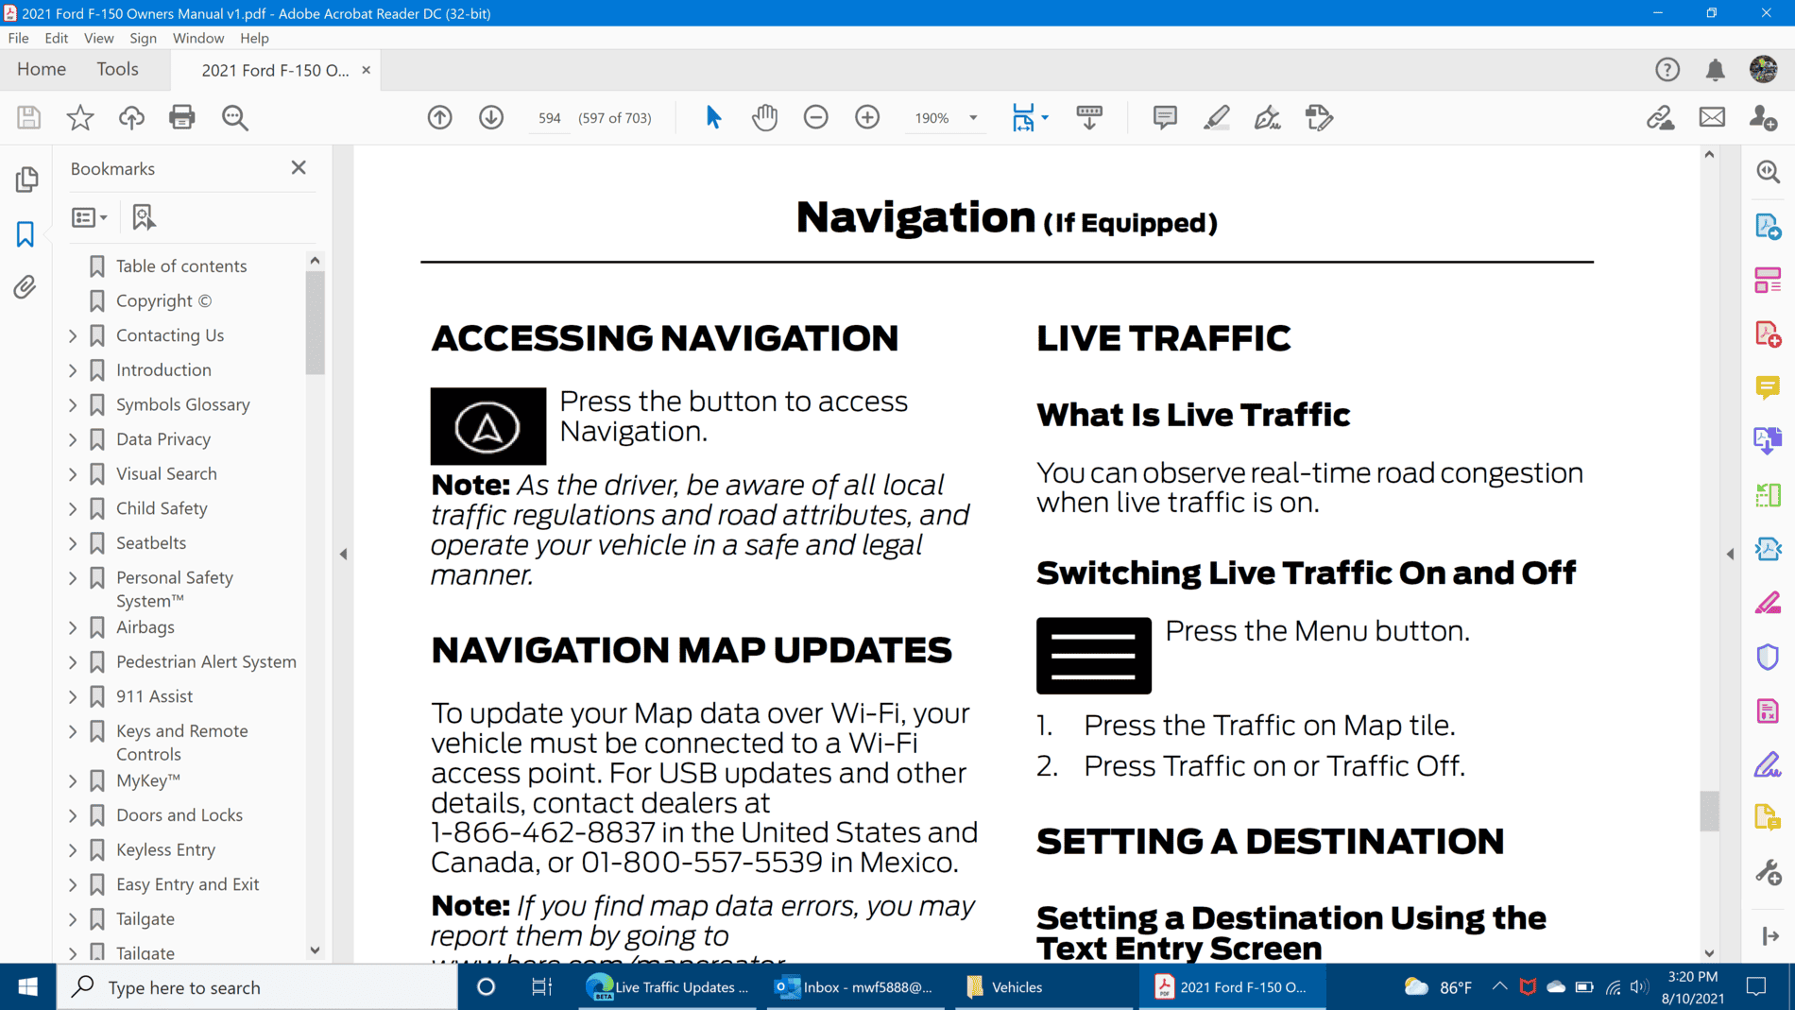Viewport: 1795px width, 1010px height.
Task: Toggle the Page Thumbnails panel
Action: [x=26, y=180]
